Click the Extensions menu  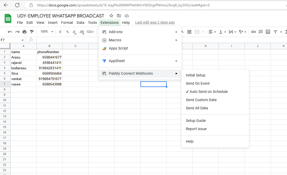click(109, 23)
